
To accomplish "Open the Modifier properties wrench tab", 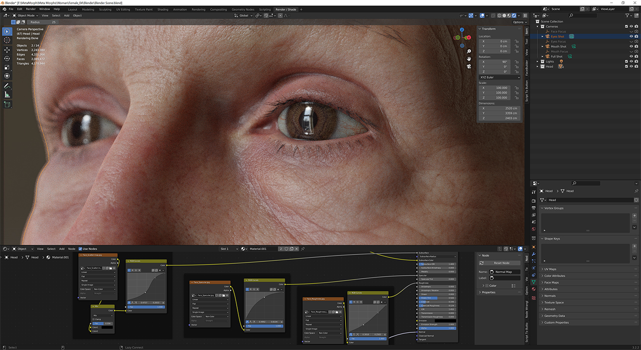I will (534, 254).
